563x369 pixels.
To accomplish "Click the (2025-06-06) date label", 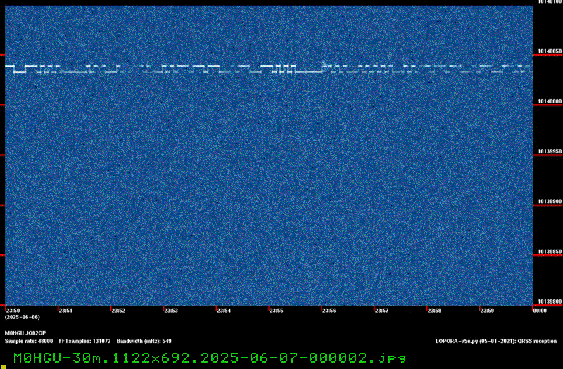I will tap(23, 317).
